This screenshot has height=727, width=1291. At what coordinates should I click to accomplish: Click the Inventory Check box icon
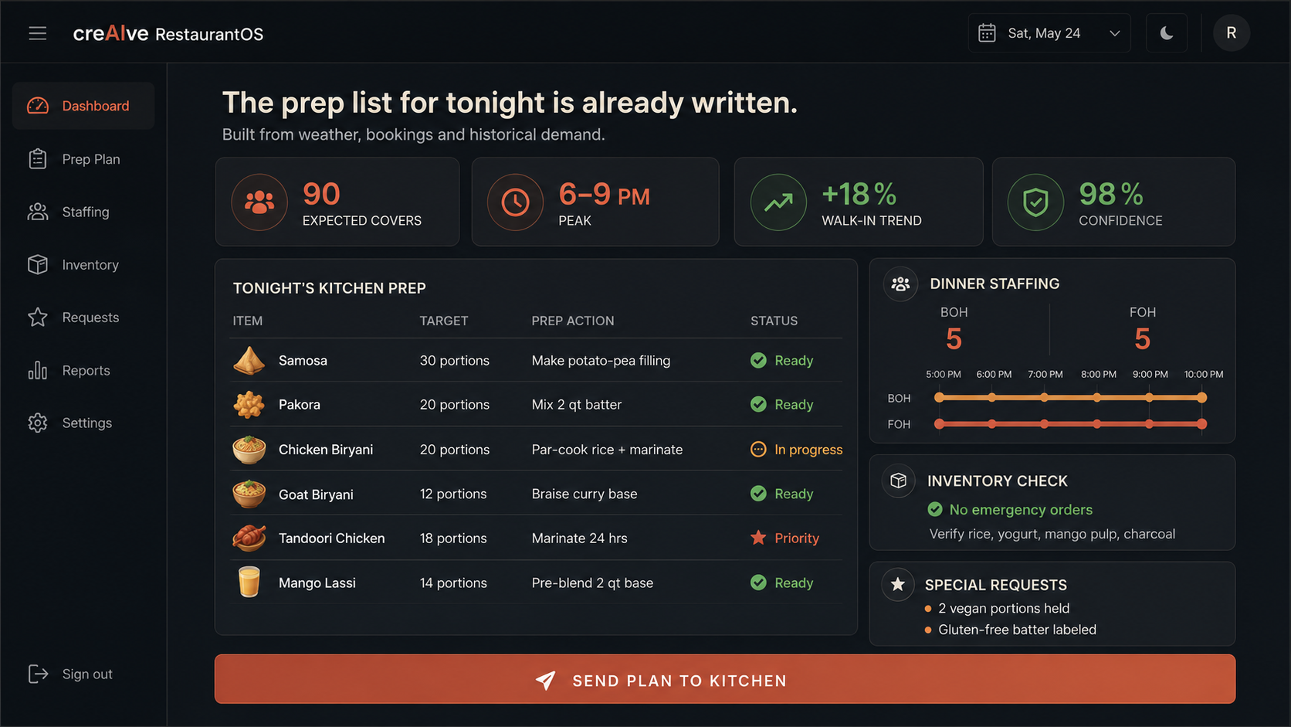[x=898, y=481]
